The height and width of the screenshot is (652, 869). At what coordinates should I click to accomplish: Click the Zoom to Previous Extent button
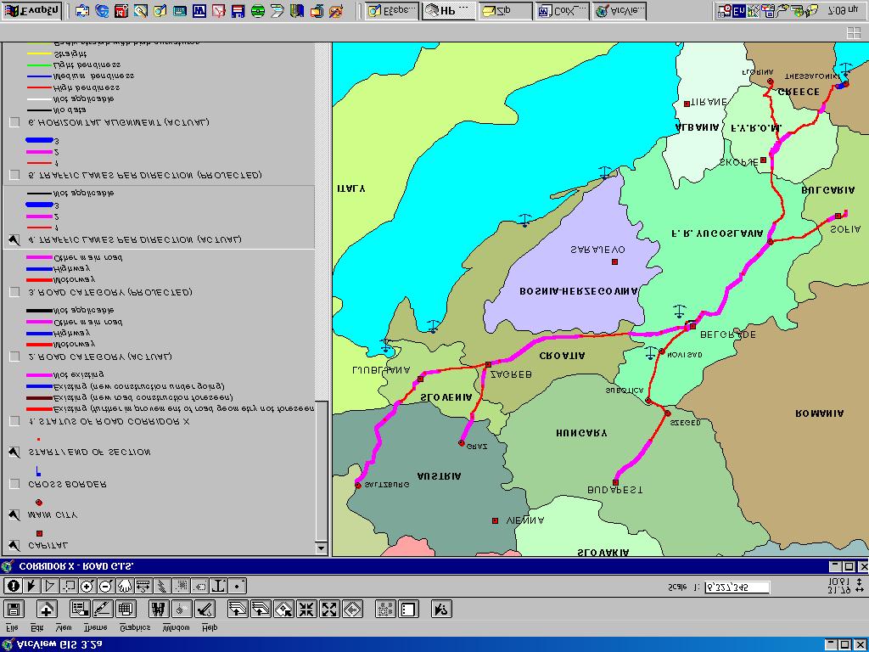pos(352,610)
